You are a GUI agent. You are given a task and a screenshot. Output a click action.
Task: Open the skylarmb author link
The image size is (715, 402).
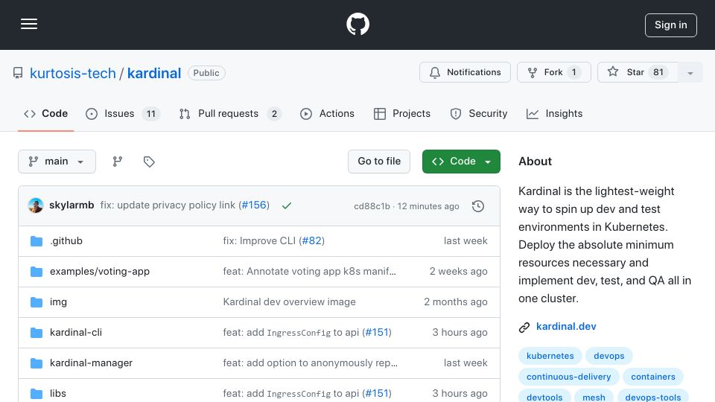tap(71, 205)
